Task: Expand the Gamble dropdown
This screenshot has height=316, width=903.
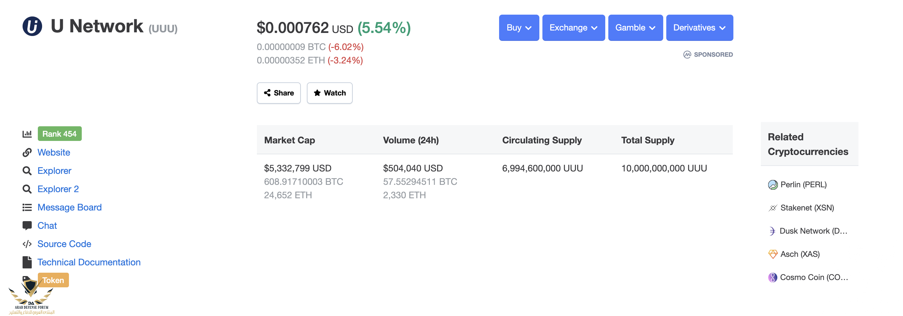Action: click(x=635, y=28)
